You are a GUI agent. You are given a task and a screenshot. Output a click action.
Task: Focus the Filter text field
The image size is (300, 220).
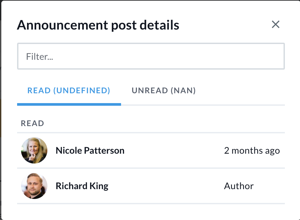tap(151, 56)
